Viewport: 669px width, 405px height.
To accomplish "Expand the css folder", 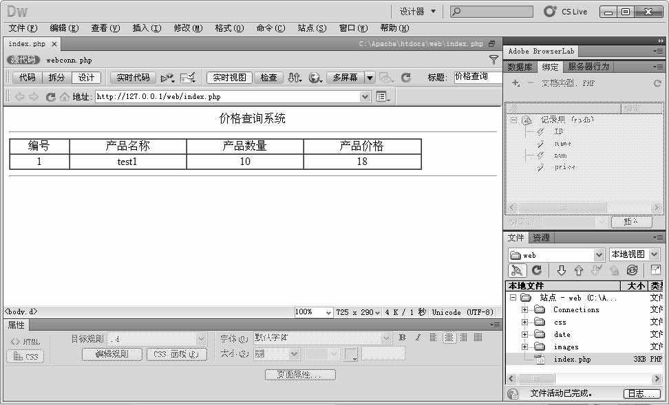I will point(524,322).
